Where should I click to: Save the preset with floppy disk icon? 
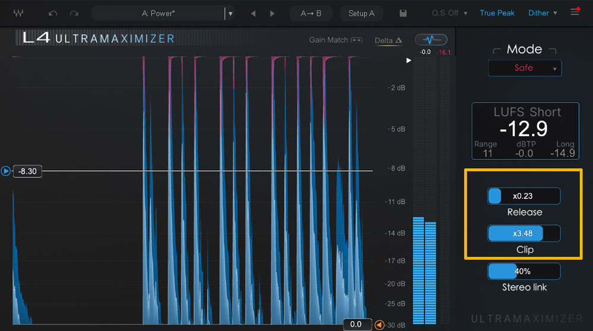tap(403, 13)
